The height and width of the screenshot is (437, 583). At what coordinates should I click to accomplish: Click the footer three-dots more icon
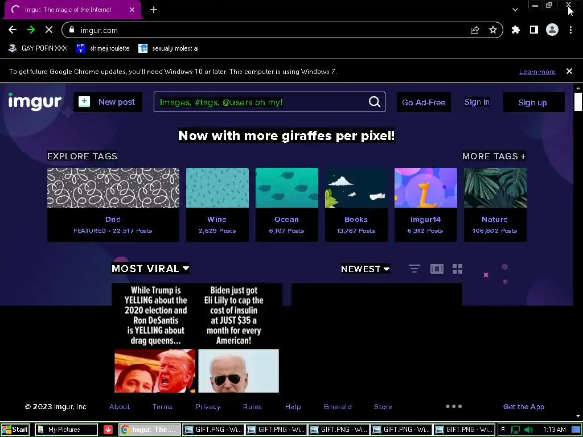coord(454,406)
